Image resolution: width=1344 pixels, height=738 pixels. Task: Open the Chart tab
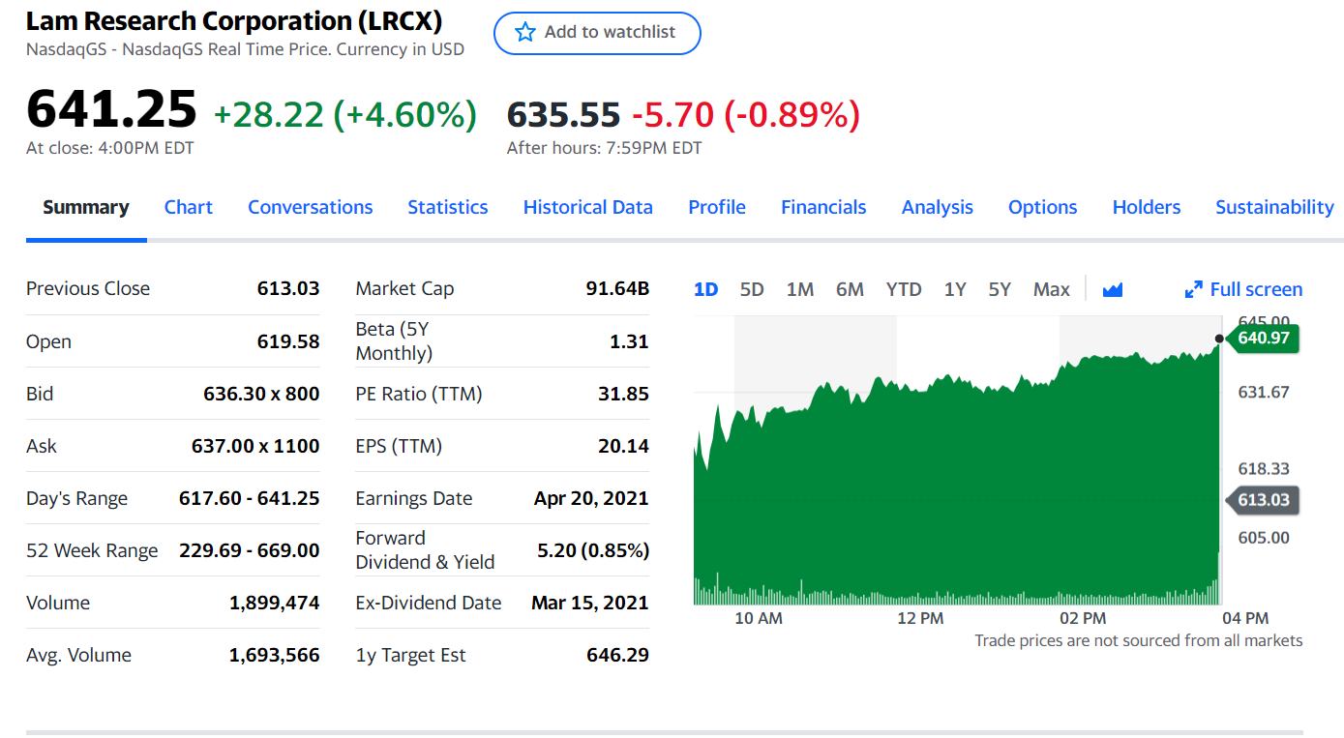[x=189, y=207]
